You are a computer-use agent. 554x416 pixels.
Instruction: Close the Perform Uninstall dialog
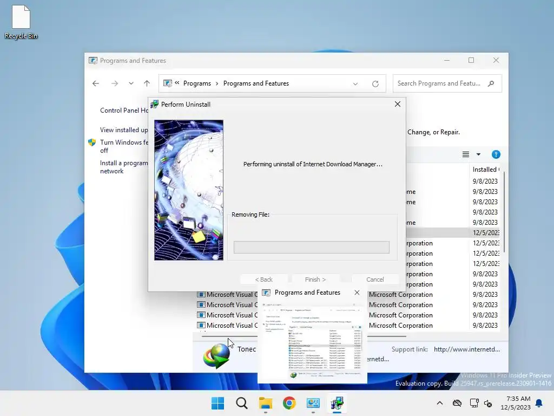click(398, 104)
